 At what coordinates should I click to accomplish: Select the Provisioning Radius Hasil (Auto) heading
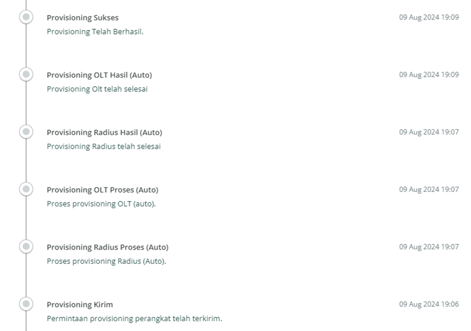pyautogui.click(x=104, y=133)
